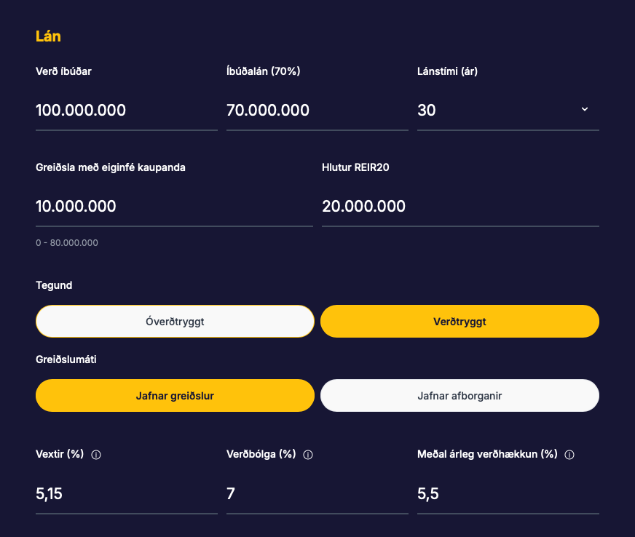The image size is (635, 537).
Task: Click the Tegund label text
Action: 54,285
